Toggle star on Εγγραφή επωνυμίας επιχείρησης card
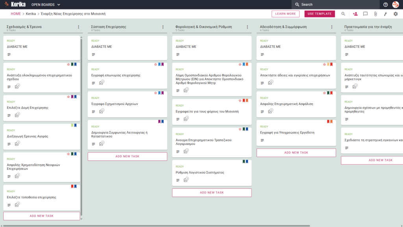Screen dimensions: 403x227 155,64
